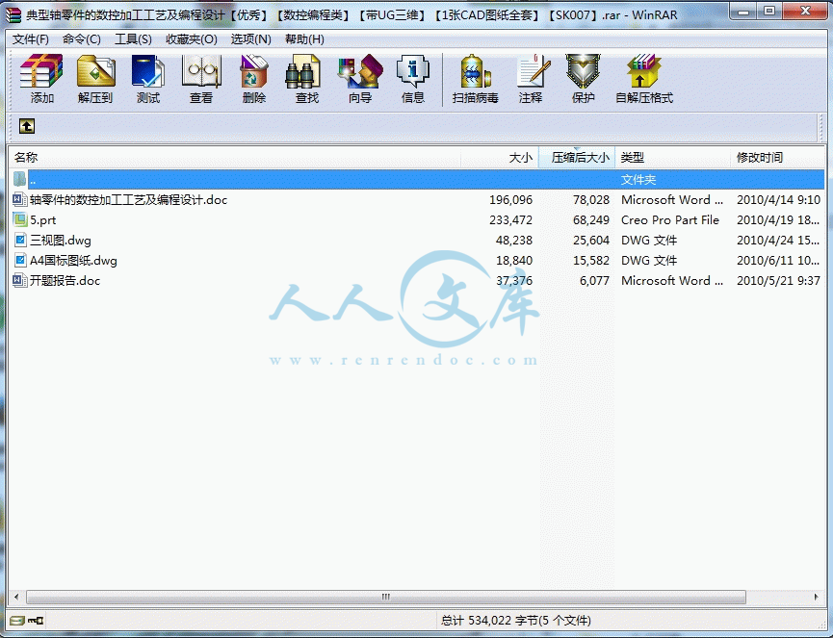Click the Protect (保护) shield icon
833x638 pixels.
click(583, 71)
